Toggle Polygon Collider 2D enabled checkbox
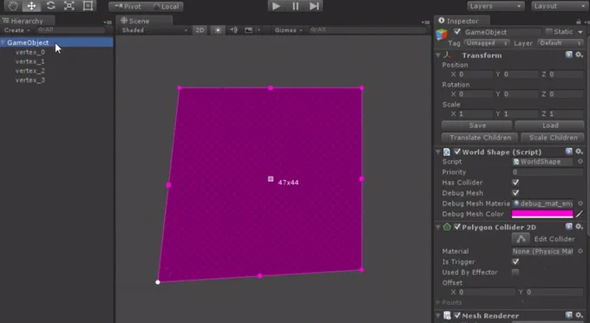 pos(457,227)
